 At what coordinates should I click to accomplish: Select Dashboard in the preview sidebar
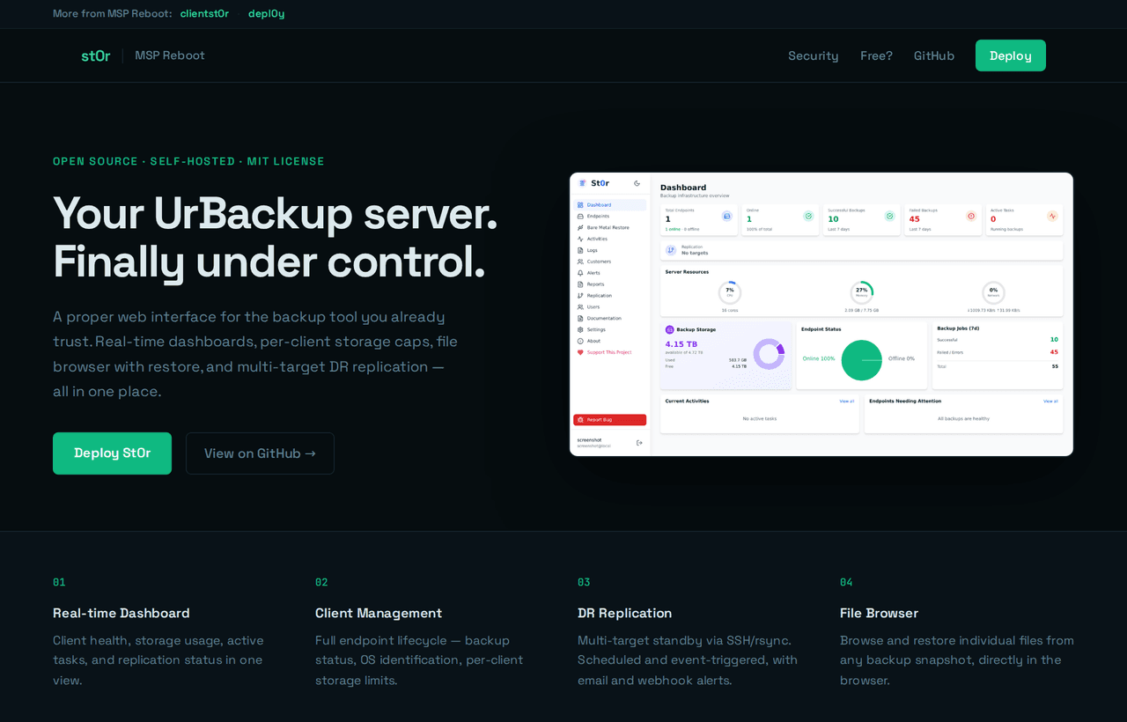click(x=608, y=204)
